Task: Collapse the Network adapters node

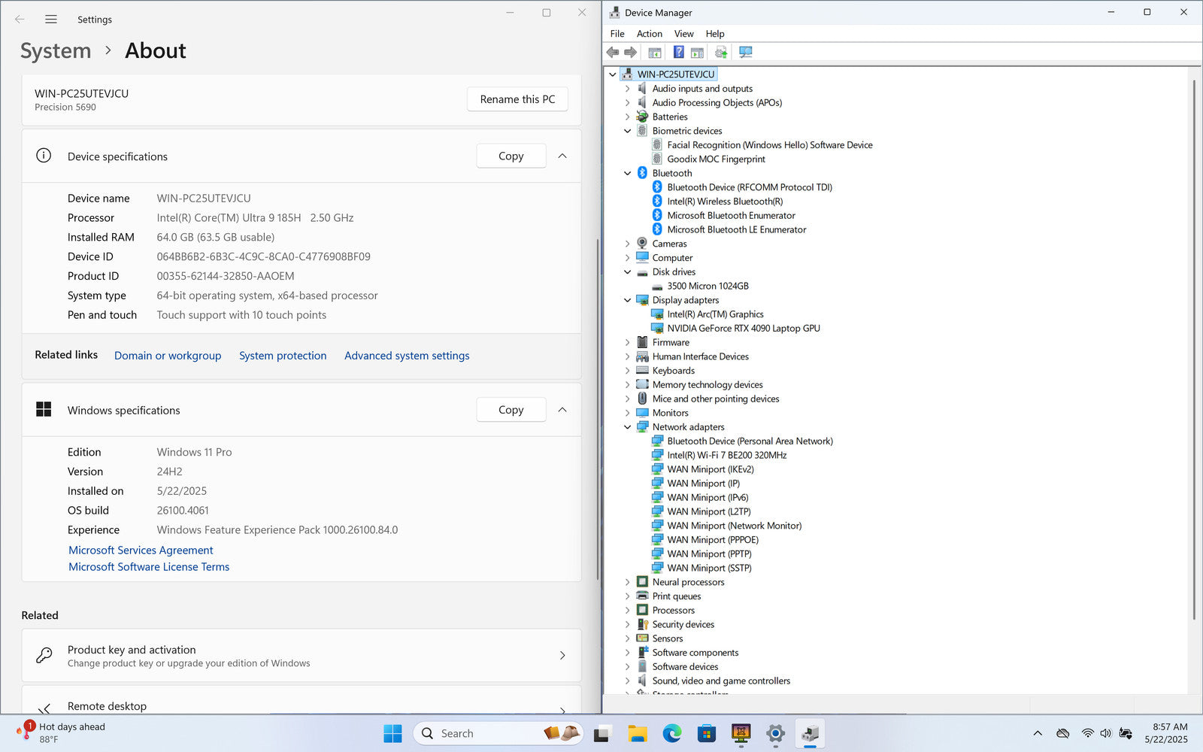Action: click(x=628, y=427)
